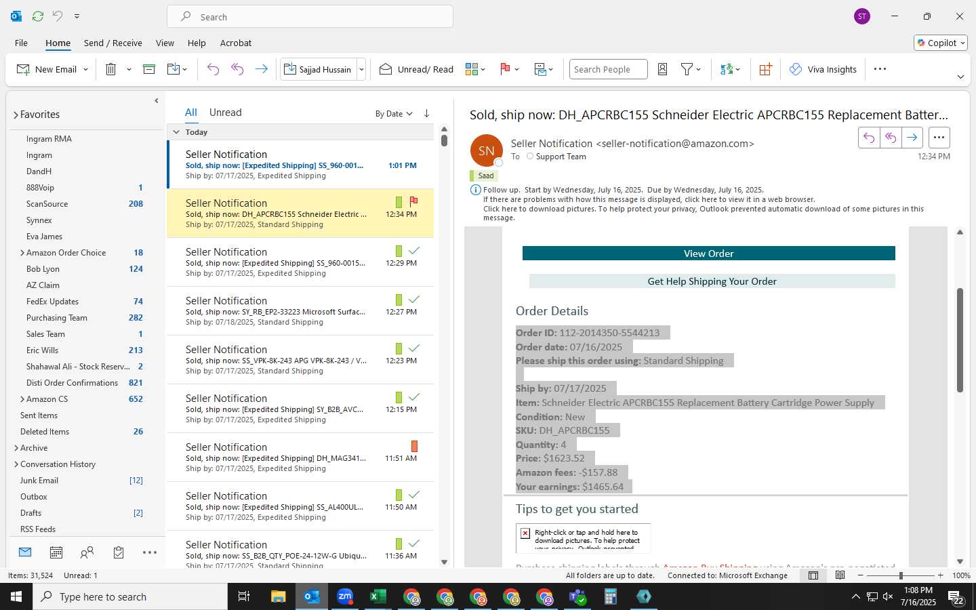
Task: Click the New Email button
Action: pos(46,69)
